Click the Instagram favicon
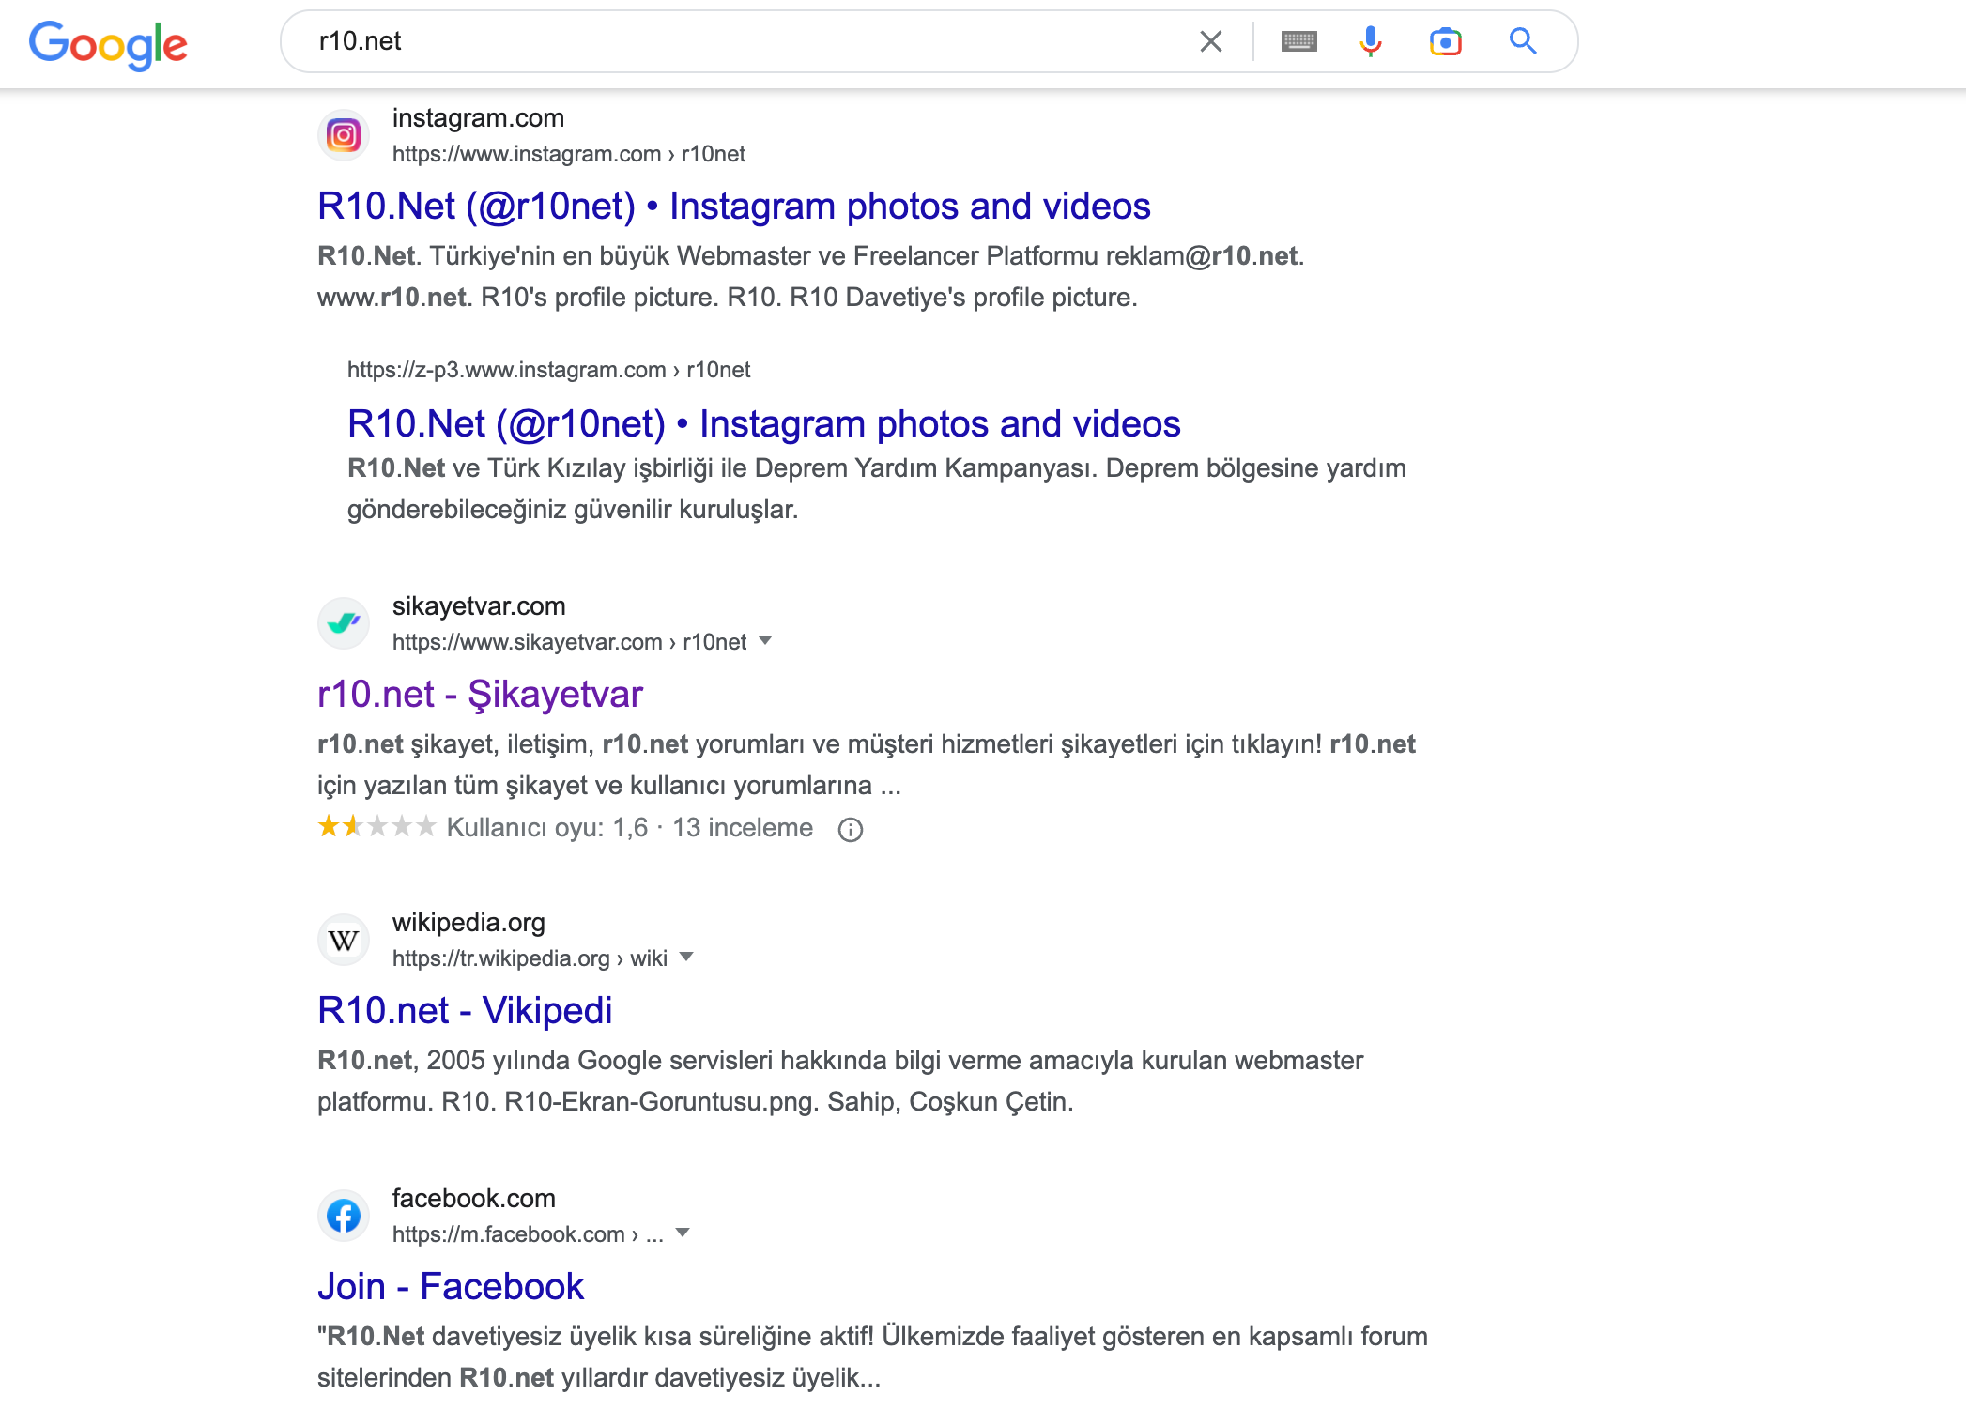 (344, 135)
